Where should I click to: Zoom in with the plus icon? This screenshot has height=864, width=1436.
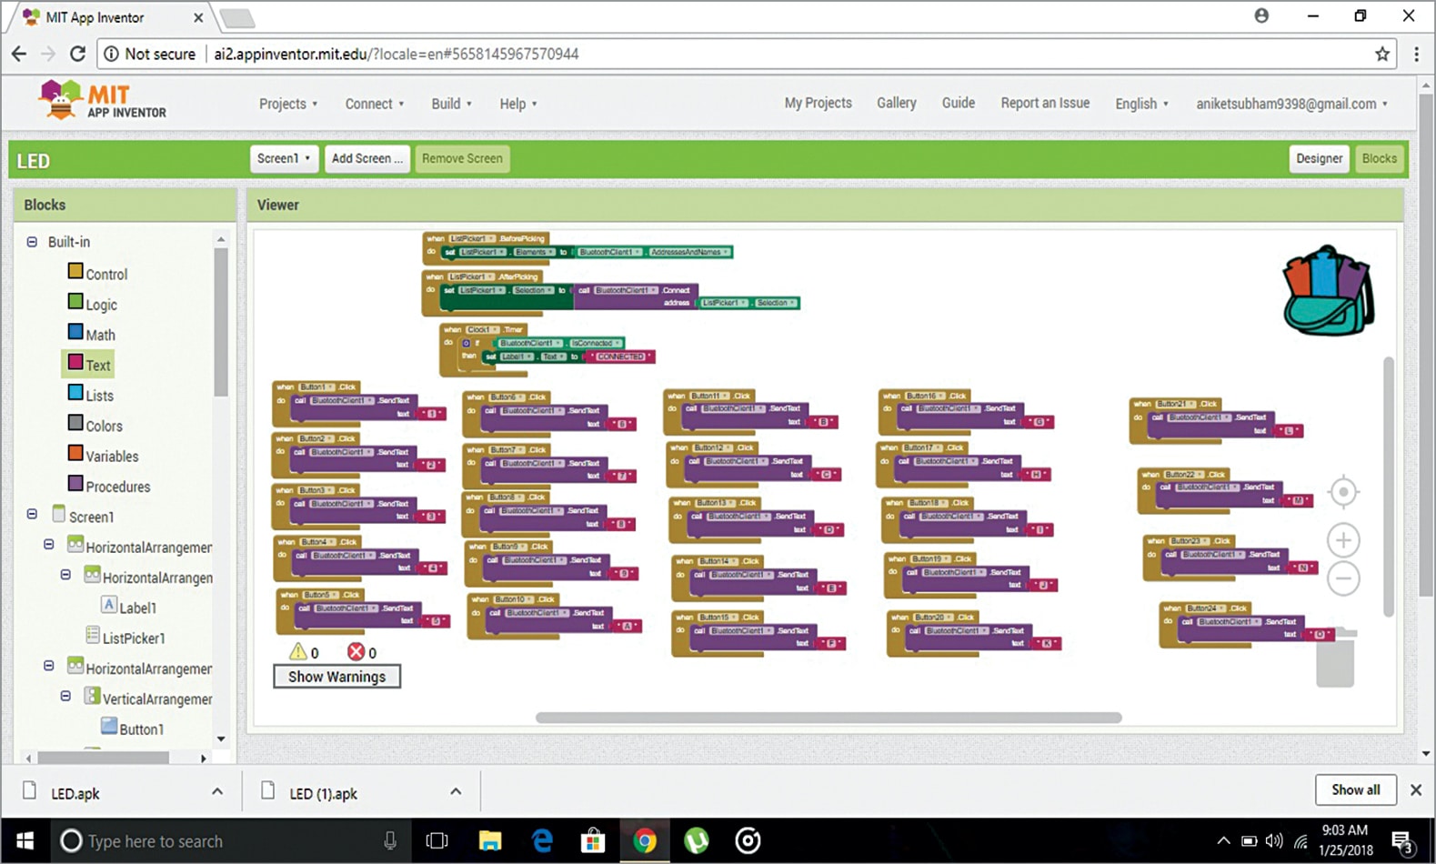click(x=1342, y=540)
